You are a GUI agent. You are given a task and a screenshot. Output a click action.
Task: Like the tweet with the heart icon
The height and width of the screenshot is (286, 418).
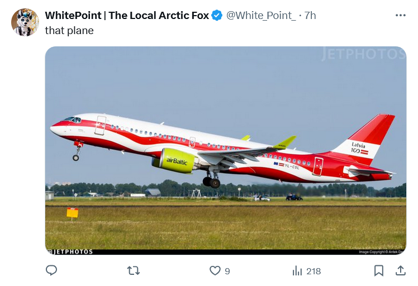[215, 270]
